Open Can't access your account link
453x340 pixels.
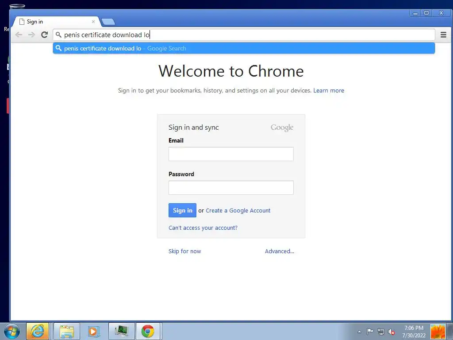coord(203,228)
